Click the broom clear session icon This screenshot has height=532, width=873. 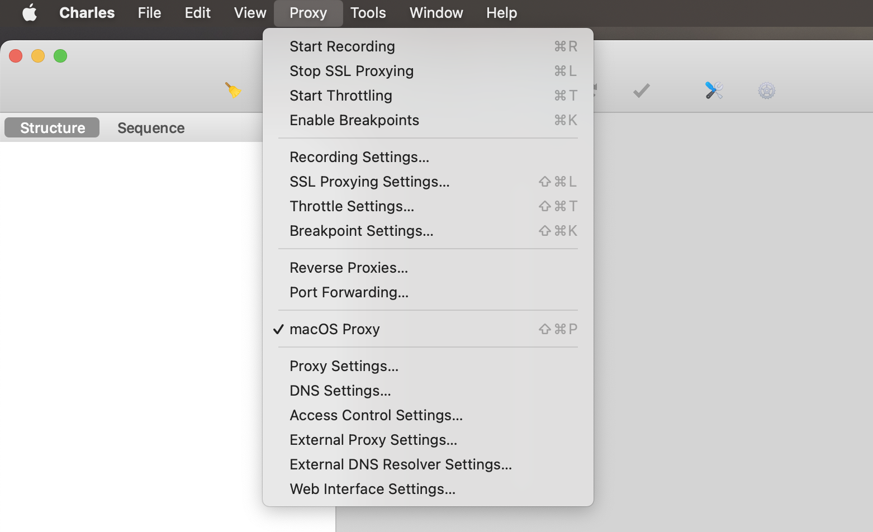pyautogui.click(x=233, y=90)
